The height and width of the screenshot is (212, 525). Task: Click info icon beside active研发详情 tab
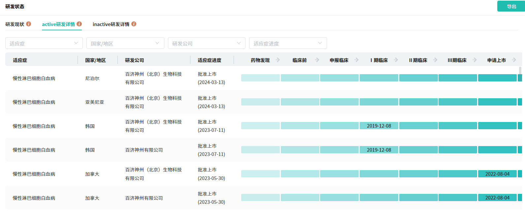(79, 24)
